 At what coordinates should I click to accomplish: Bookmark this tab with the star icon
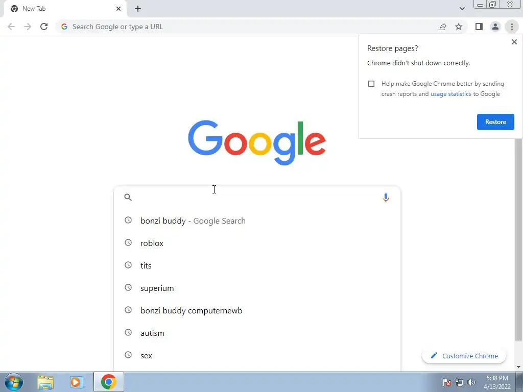[x=459, y=27]
